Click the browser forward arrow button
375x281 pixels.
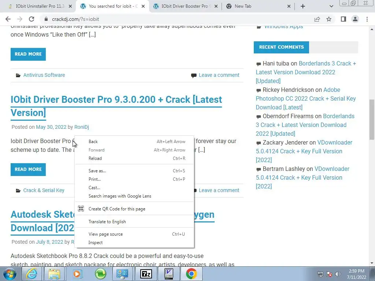20,19
